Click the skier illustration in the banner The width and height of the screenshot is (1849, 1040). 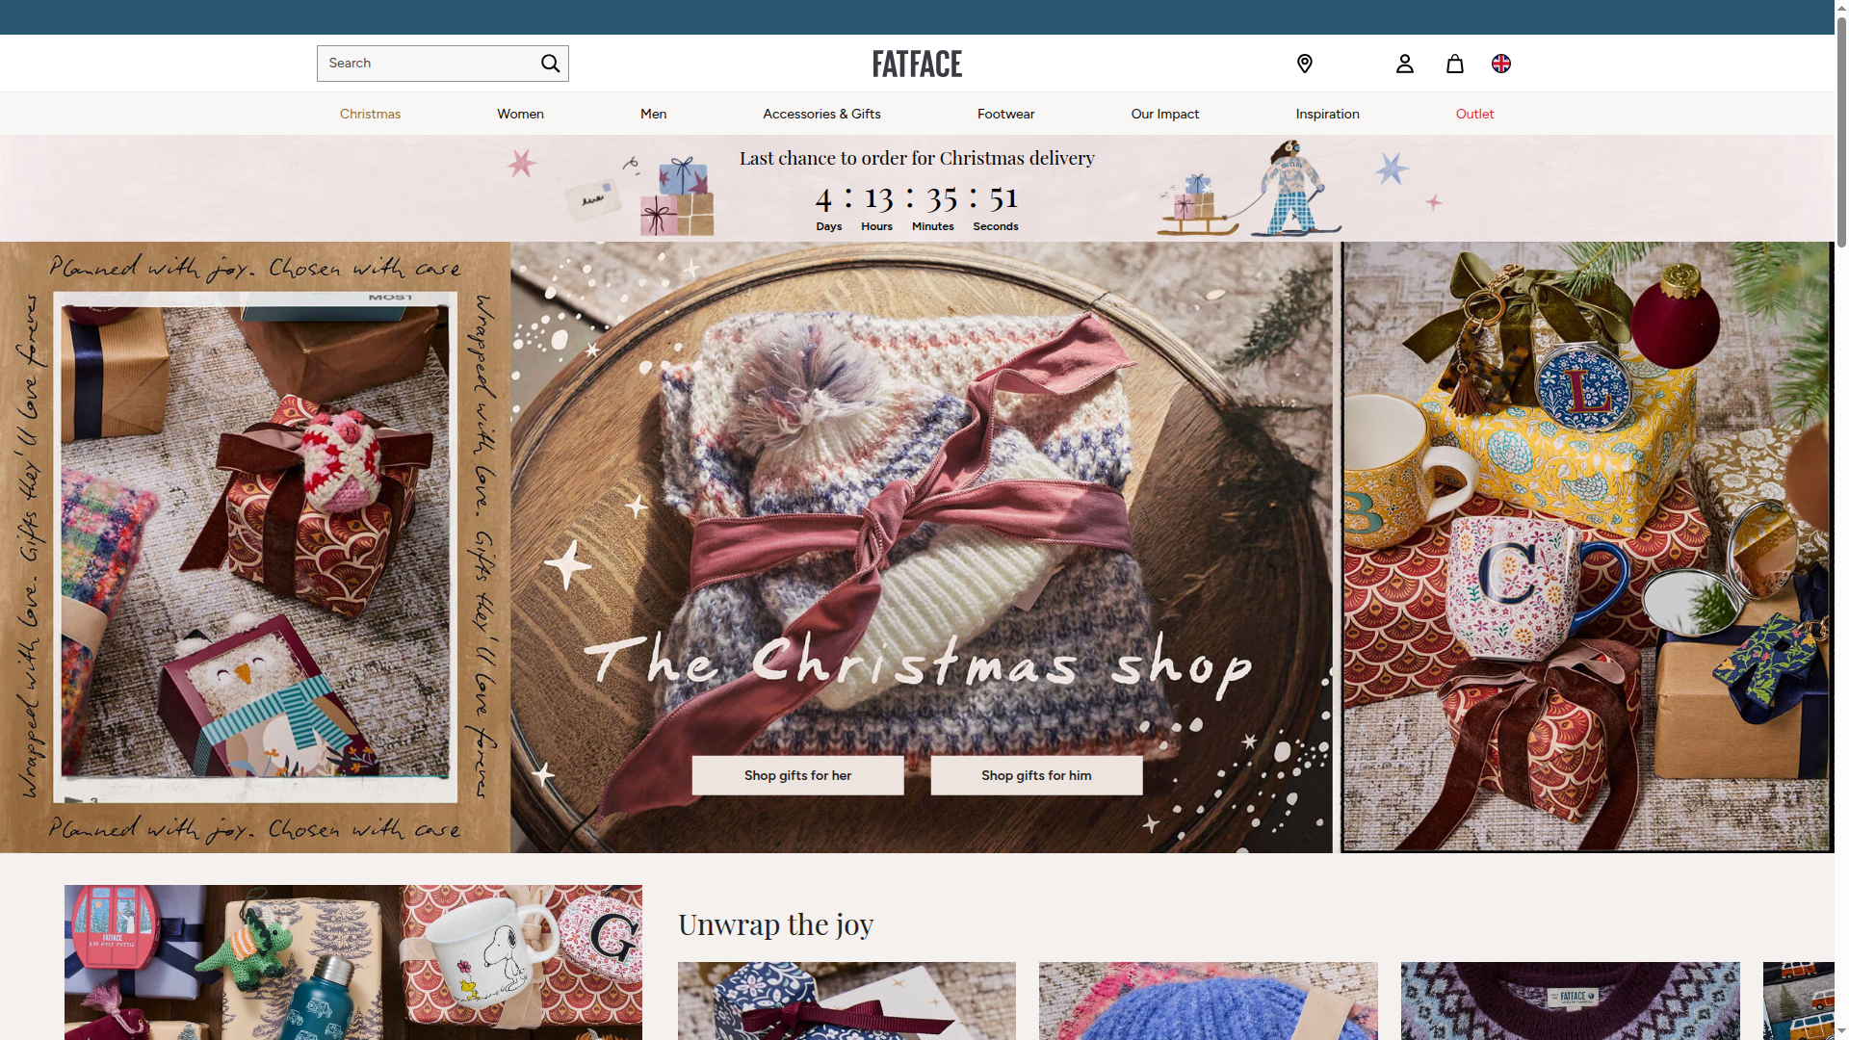(x=1295, y=188)
